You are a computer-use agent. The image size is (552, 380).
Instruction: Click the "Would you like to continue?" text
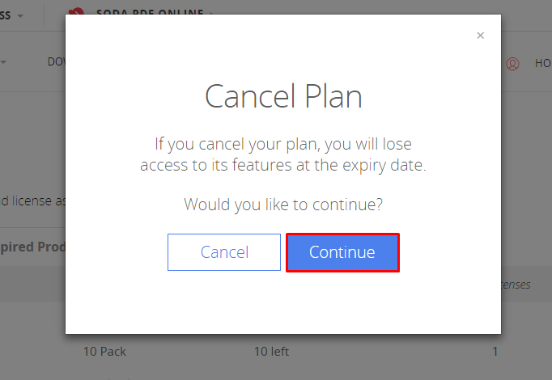pos(283,205)
